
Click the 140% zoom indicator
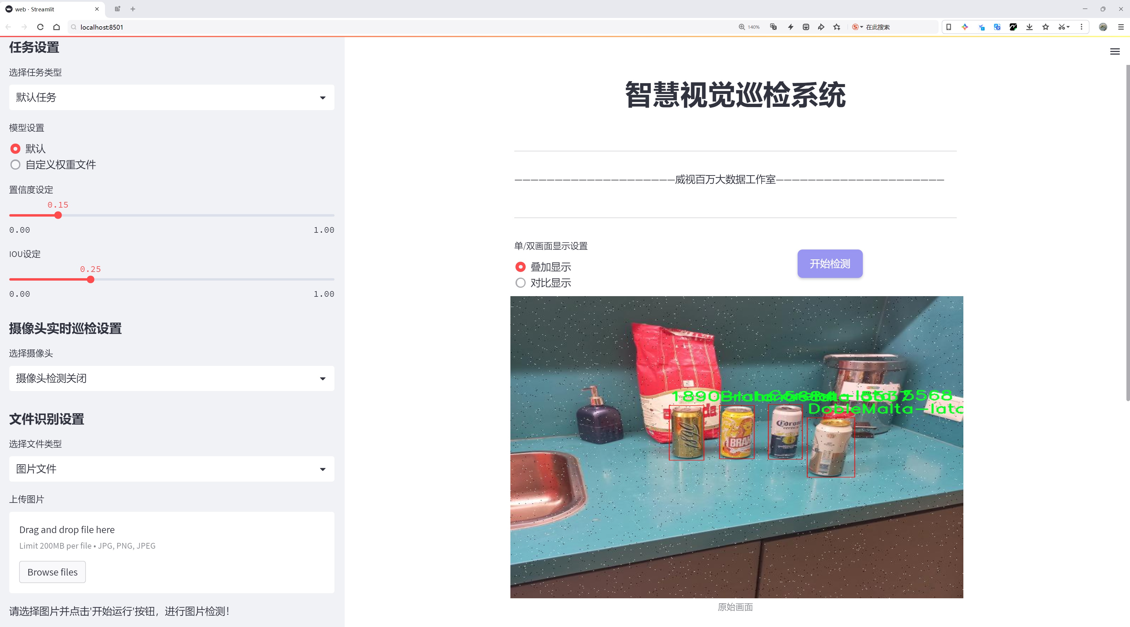click(749, 27)
